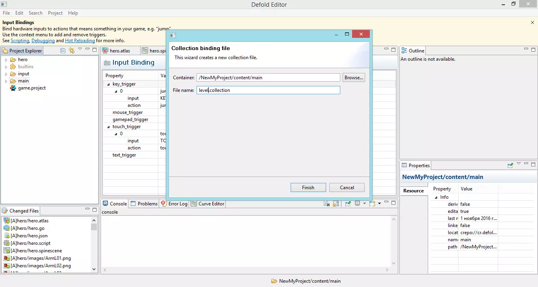
Task: Click the Collapse All icon in Project Explorer
Action: (63, 50)
